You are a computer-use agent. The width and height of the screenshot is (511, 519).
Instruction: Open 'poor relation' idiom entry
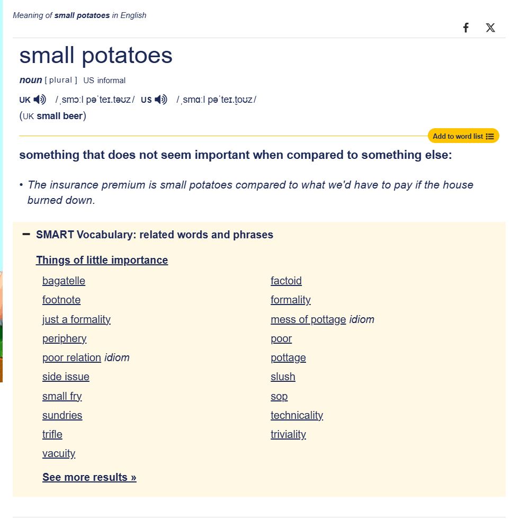(x=71, y=357)
